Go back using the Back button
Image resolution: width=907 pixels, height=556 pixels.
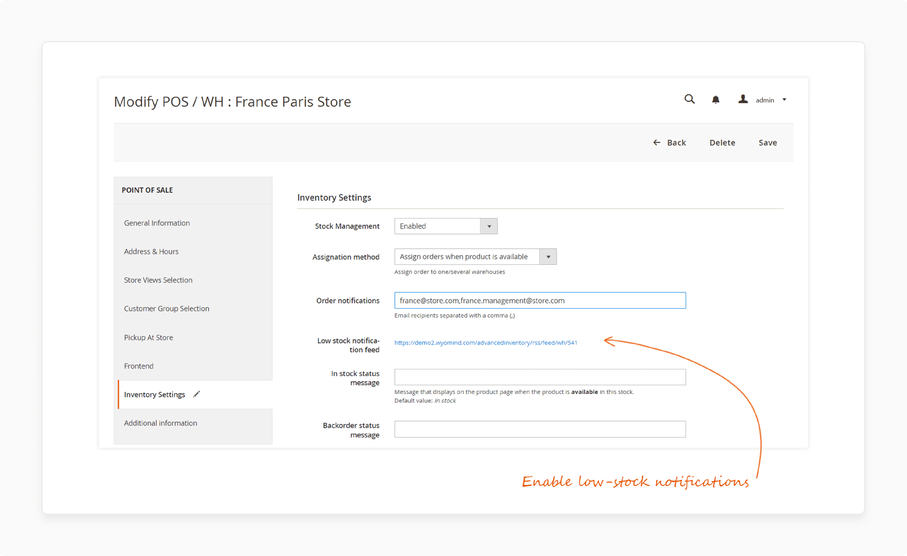click(669, 143)
